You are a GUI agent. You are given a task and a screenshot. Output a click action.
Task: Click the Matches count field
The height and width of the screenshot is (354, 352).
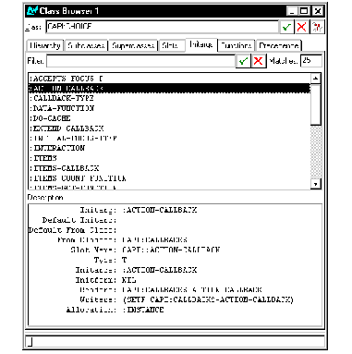(x=311, y=61)
